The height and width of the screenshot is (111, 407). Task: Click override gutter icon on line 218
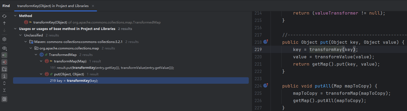tap(266, 42)
